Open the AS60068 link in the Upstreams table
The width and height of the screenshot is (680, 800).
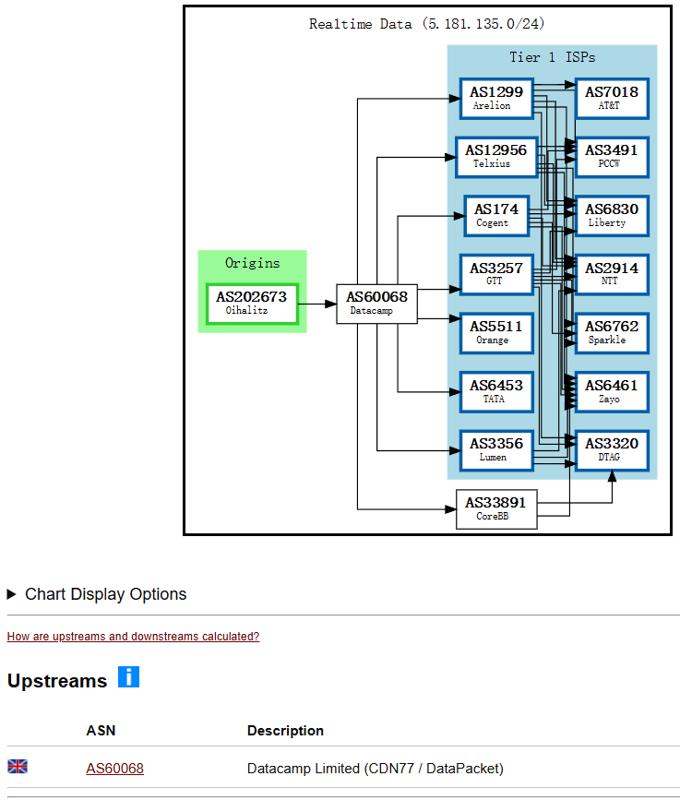pyautogui.click(x=114, y=769)
